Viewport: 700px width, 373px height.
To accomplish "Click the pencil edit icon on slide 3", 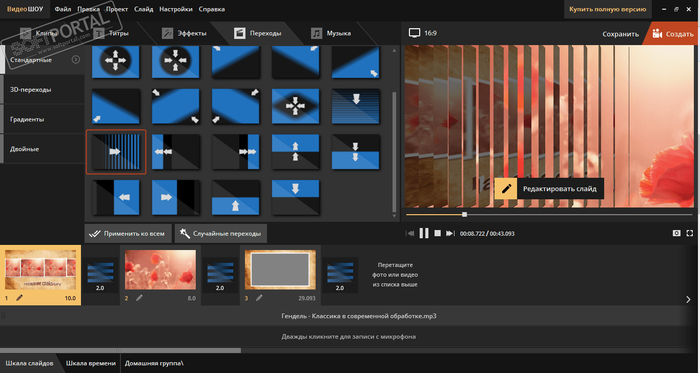I will tap(259, 298).
